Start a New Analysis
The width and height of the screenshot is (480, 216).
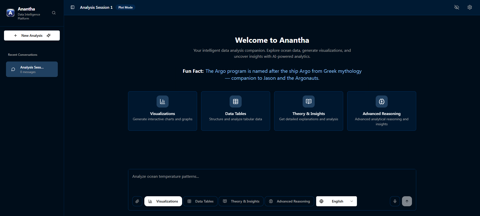(32, 35)
